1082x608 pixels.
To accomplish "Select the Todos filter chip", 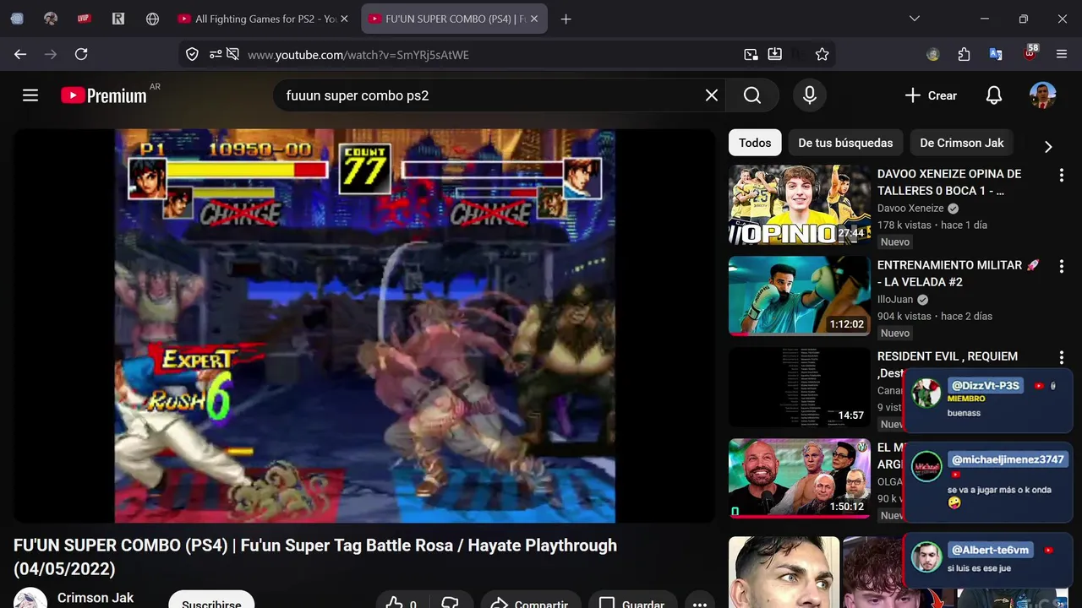I will (755, 143).
